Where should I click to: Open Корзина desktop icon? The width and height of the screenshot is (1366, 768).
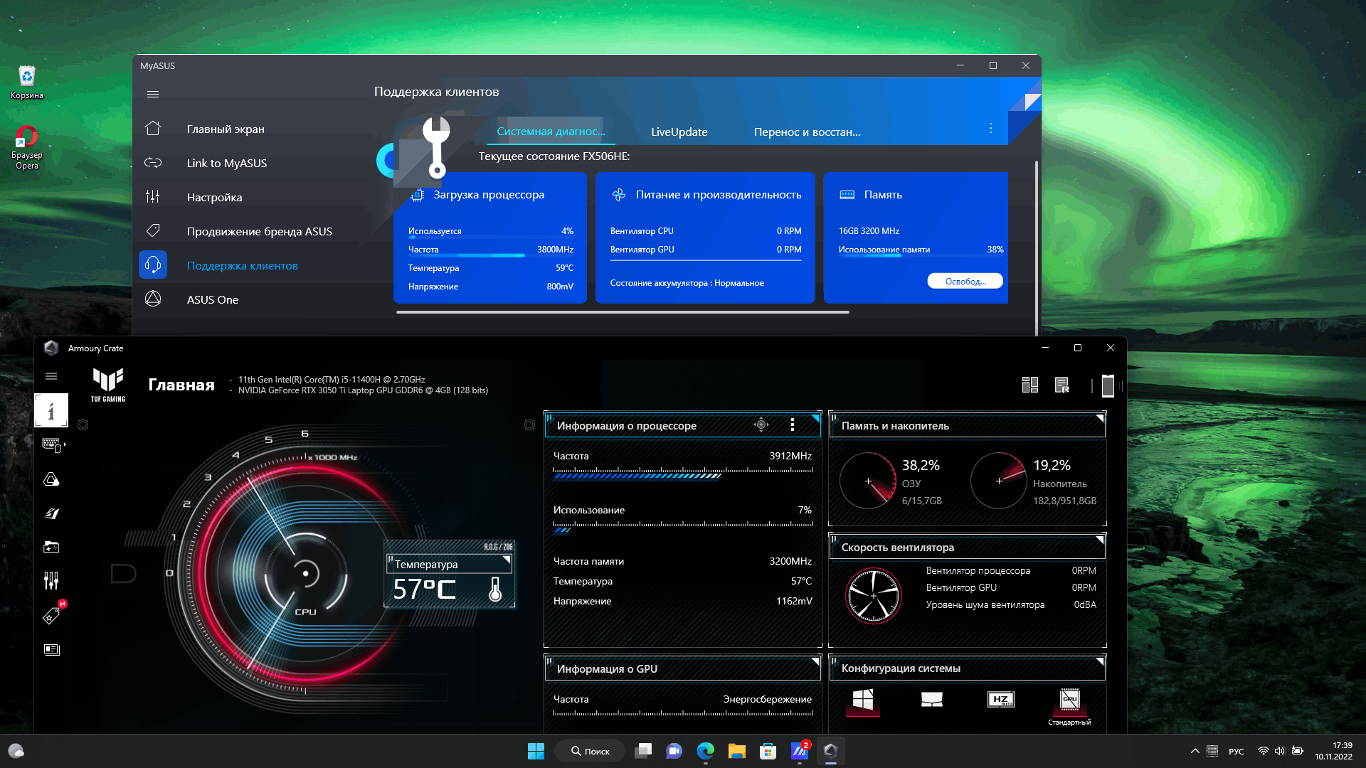coord(27,82)
